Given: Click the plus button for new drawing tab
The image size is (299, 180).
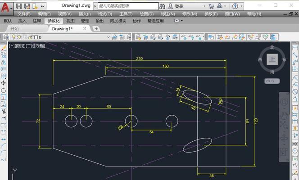Looking at the screenshot, I should [96, 29].
